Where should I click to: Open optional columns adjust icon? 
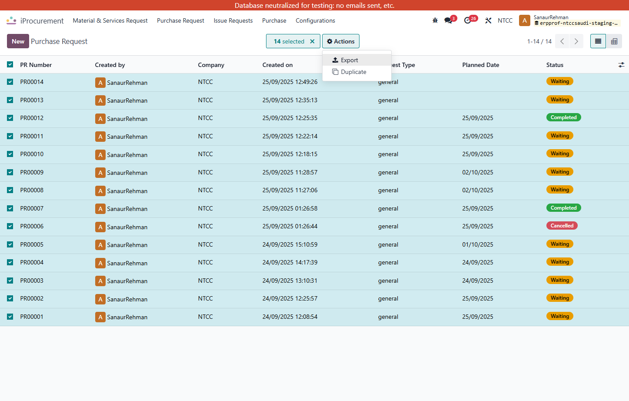point(621,65)
